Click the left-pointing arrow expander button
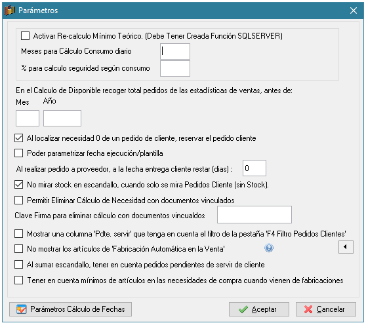The width and height of the screenshot is (366, 325). pyautogui.click(x=346, y=247)
